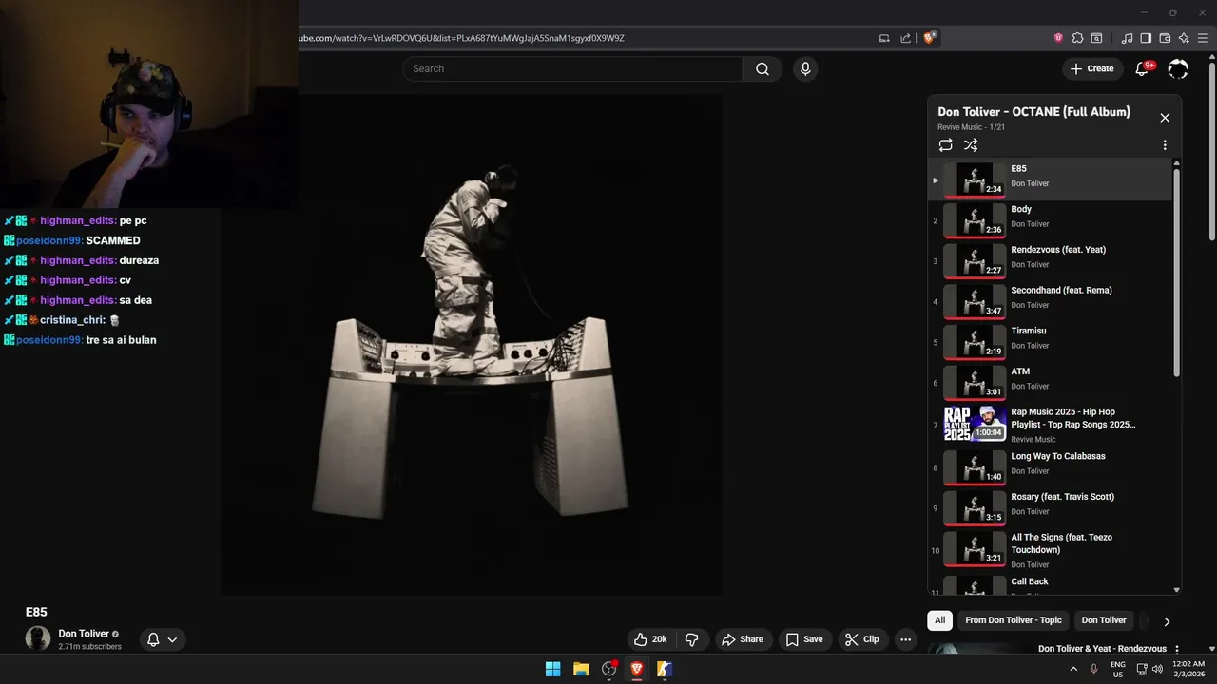
Task: Toggle loop playlist button
Action: (x=945, y=145)
